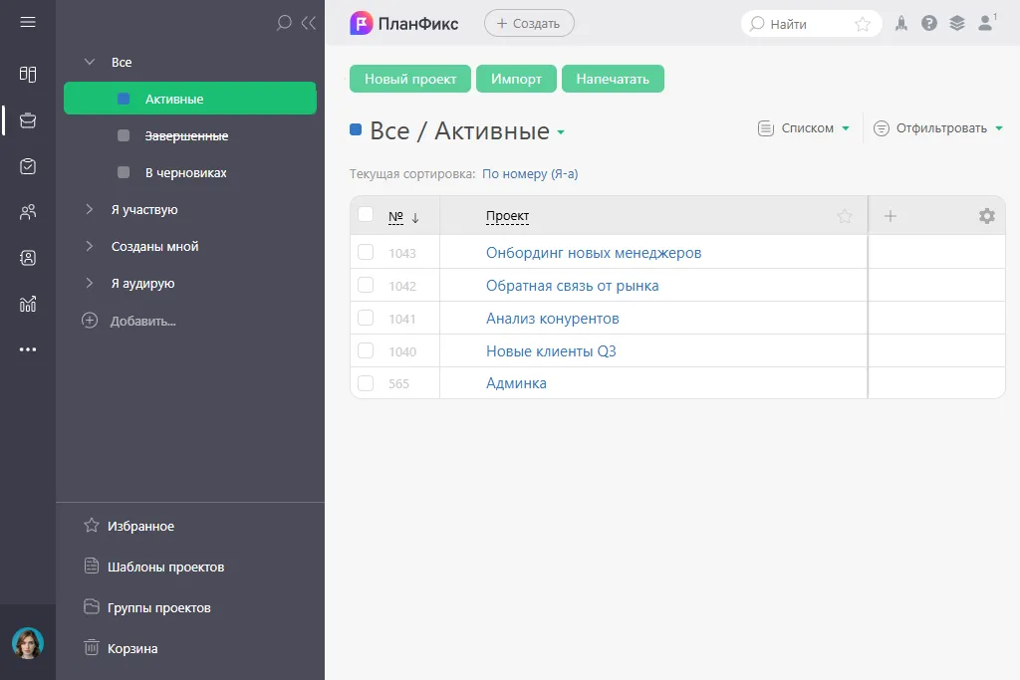The image size is (1020, 680).
Task: Open "Шаблоны проектов" in the sidebar
Action: coord(165,567)
